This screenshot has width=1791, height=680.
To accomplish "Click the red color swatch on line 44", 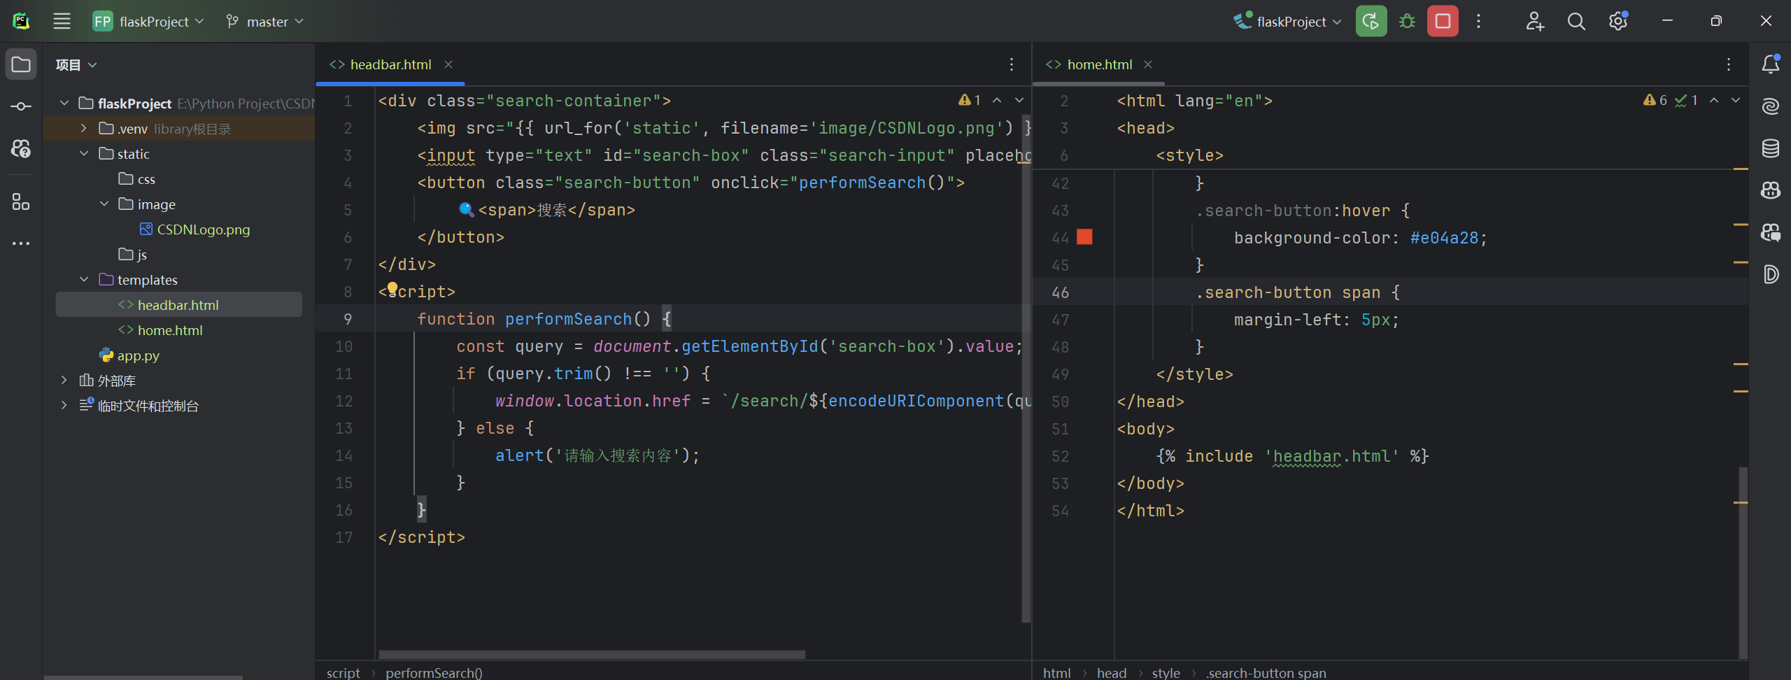I will click(1084, 237).
